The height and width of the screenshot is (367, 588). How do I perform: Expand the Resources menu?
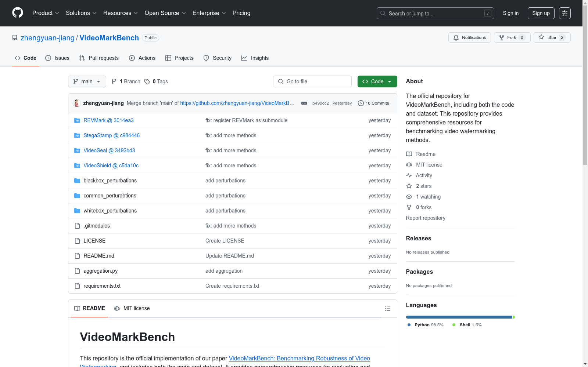[121, 13]
